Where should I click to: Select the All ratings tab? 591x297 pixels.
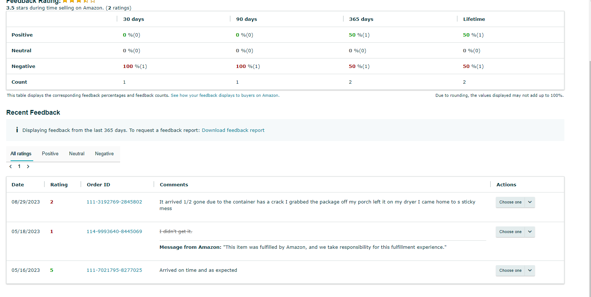21,154
